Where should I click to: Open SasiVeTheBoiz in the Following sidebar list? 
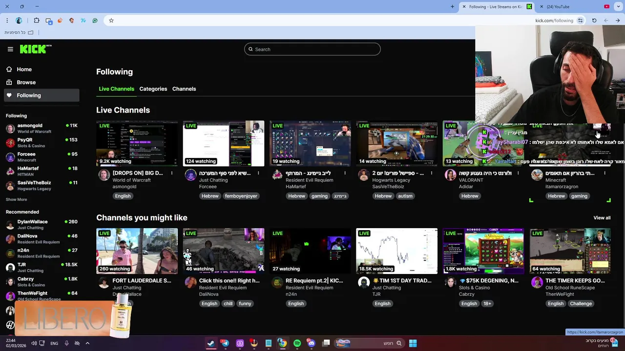coord(42,185)
